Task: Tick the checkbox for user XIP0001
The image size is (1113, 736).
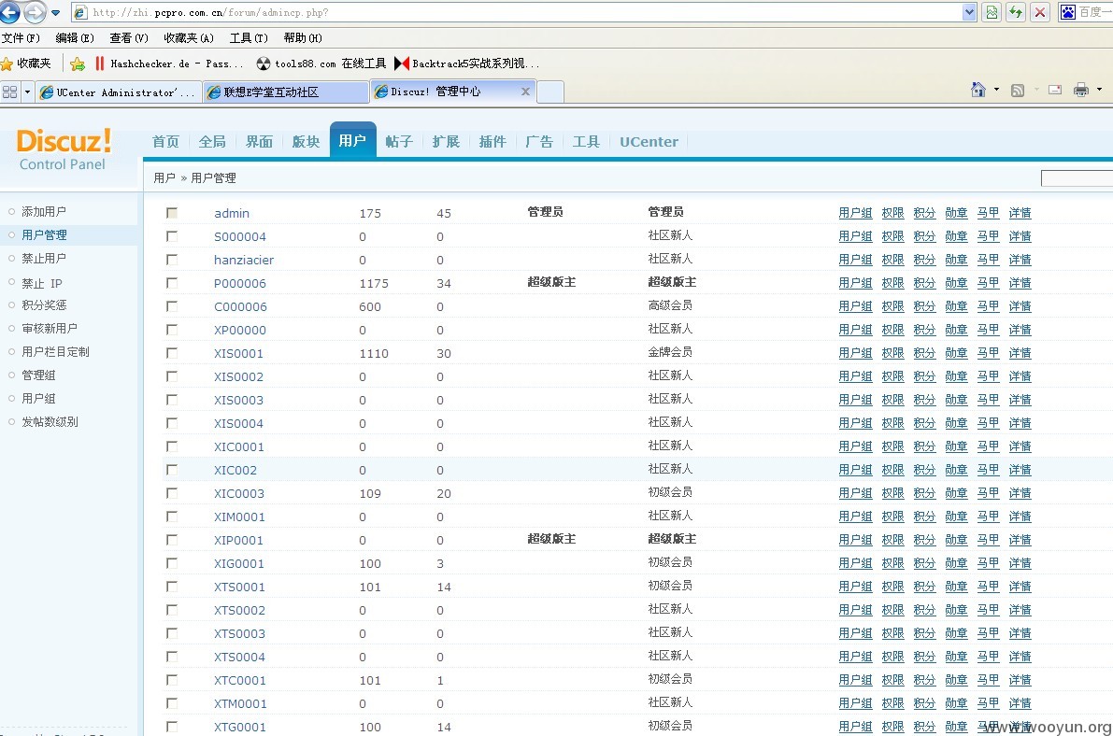Action: [x=172, y=540]
